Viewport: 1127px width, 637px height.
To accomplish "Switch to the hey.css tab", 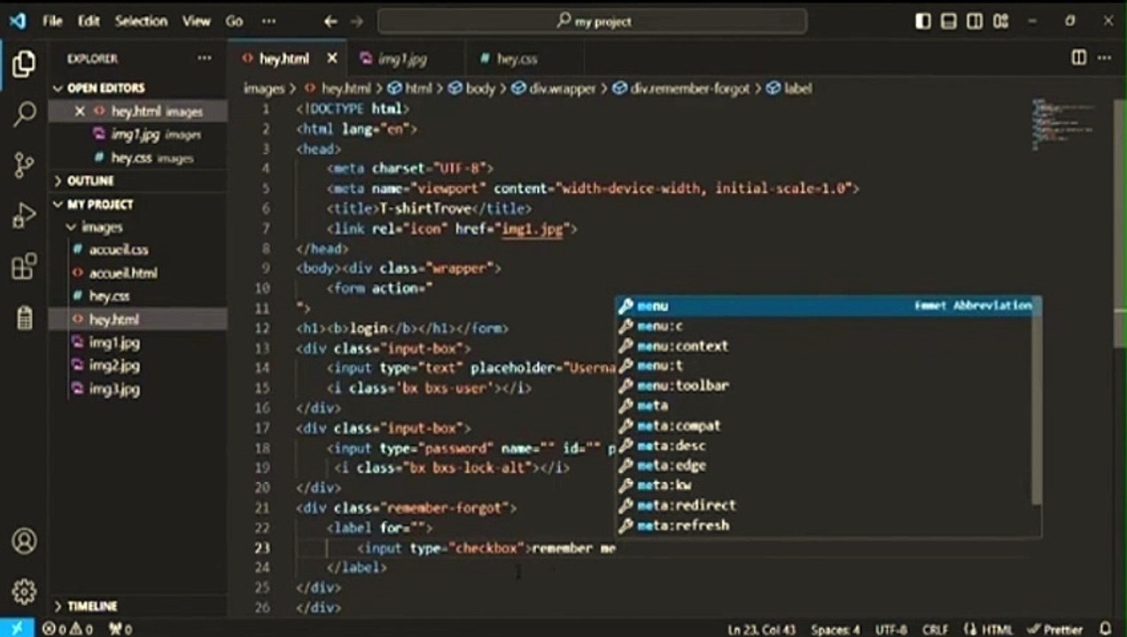I will coord(517,58).
